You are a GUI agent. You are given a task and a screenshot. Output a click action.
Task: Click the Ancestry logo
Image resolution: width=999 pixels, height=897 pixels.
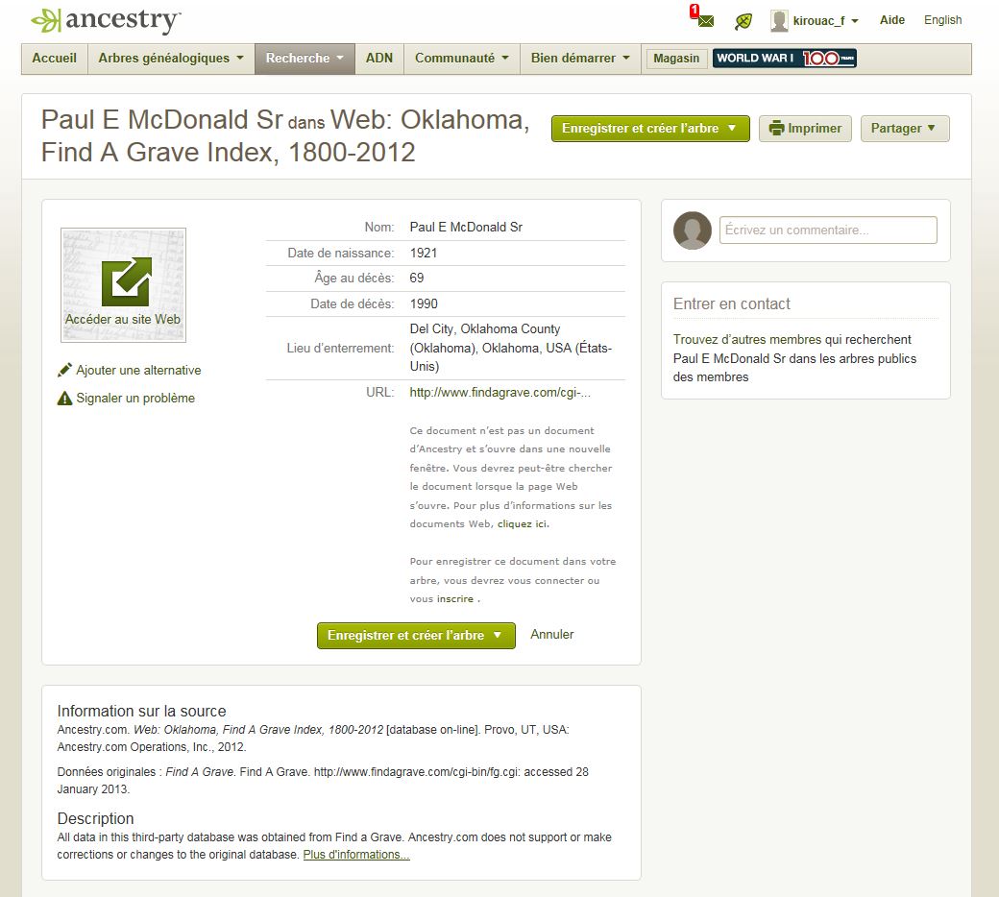pos(106,20)
